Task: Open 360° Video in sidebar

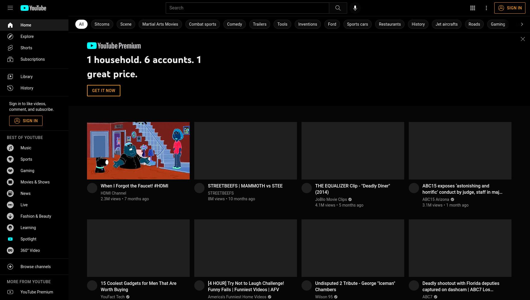Action: 34,250
